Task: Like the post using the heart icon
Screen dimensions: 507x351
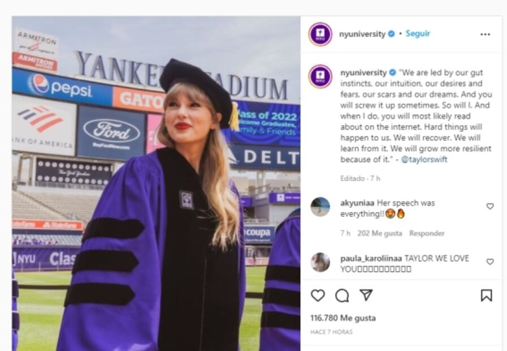Action: click(319, 294)
